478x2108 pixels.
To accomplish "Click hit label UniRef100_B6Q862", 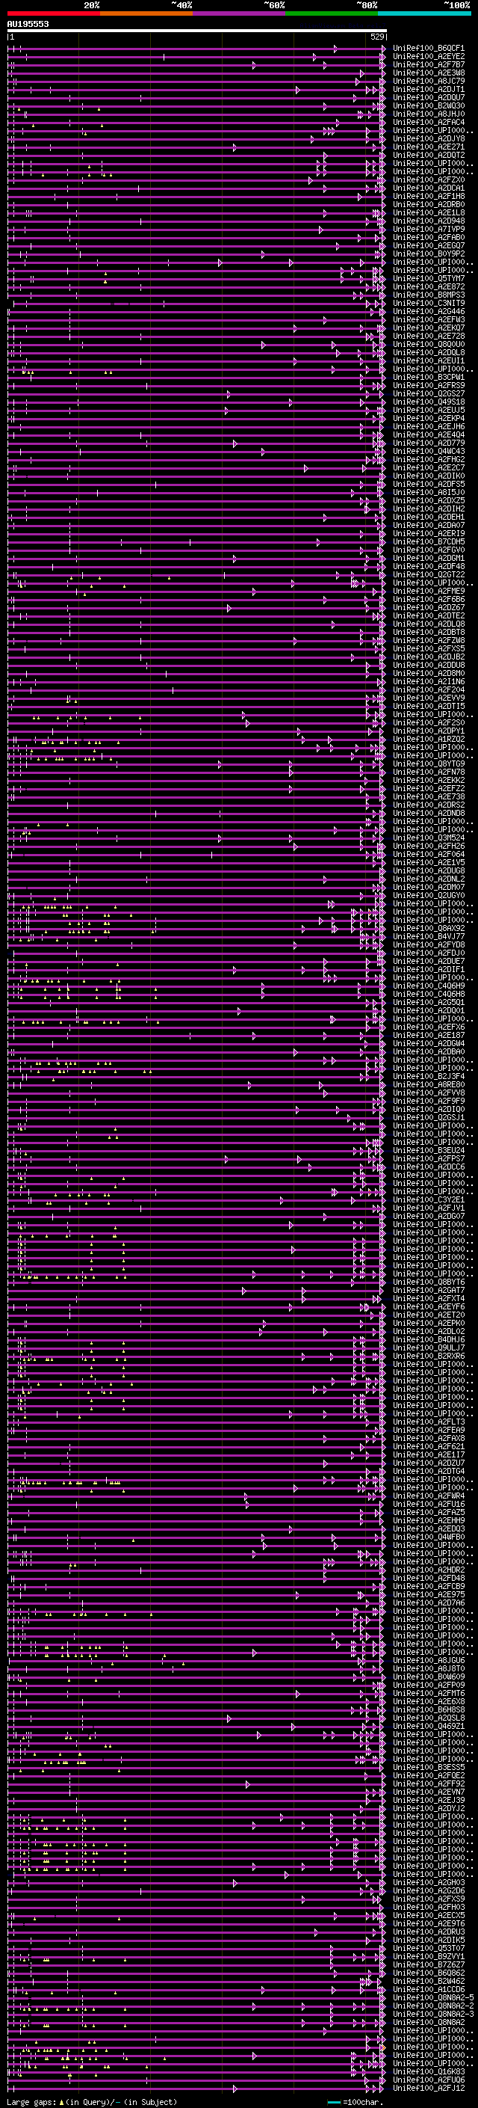I will click(428, 1973).
